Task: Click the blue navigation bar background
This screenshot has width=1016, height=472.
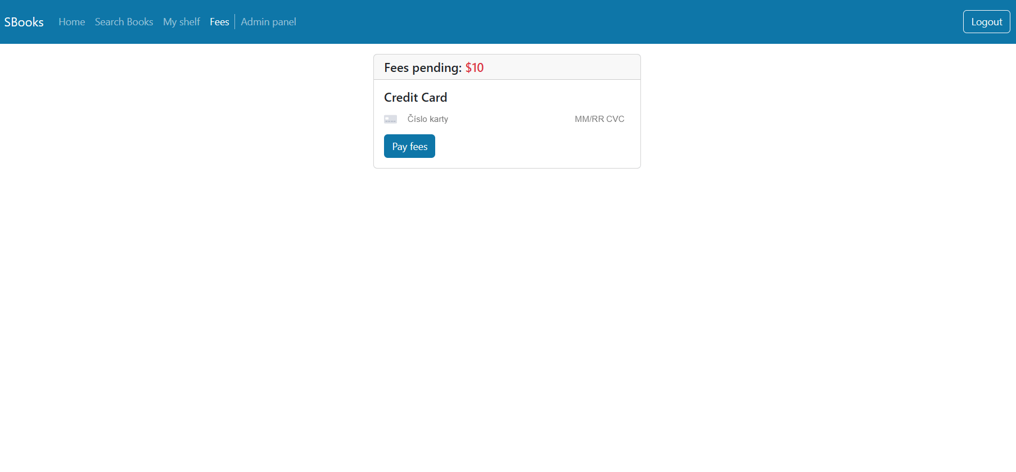Action: click(618, 22)
